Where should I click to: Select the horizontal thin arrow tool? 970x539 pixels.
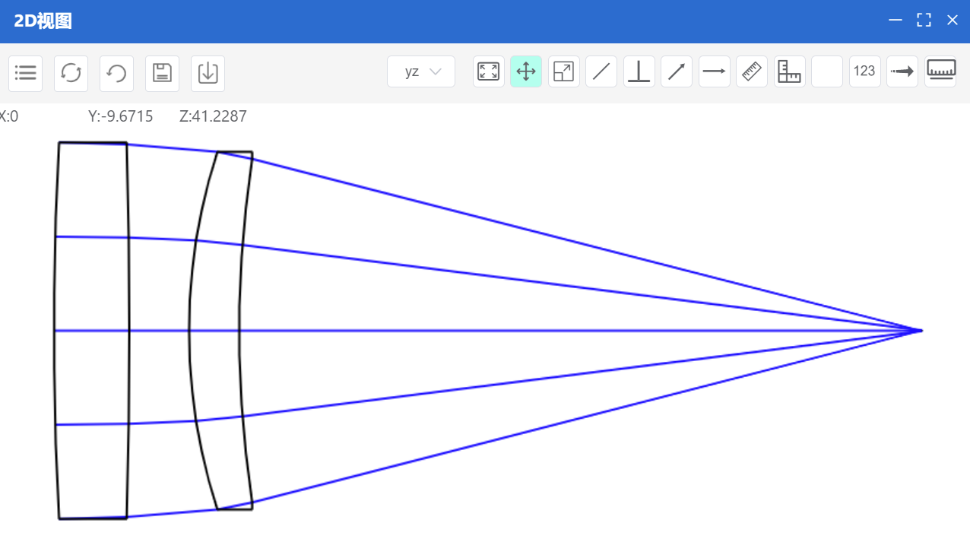(x=715, y=71)
